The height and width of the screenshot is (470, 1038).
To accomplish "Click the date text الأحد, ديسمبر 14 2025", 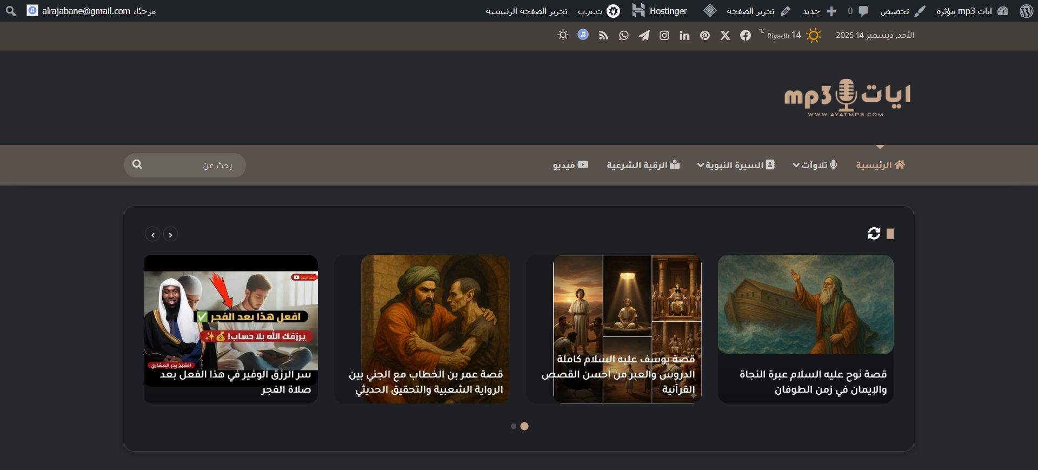I will (875, 35).
